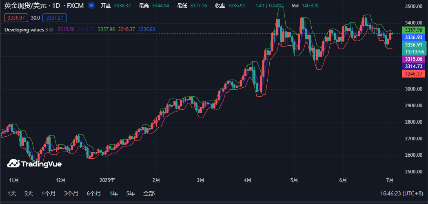
Task: Choose the 6个月 date range
Action: pyautogui.click(x=93, y=193)
